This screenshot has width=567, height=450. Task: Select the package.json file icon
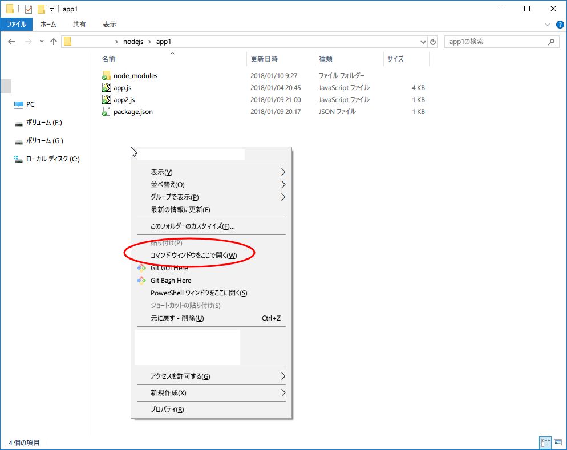(x=106, y=112)
